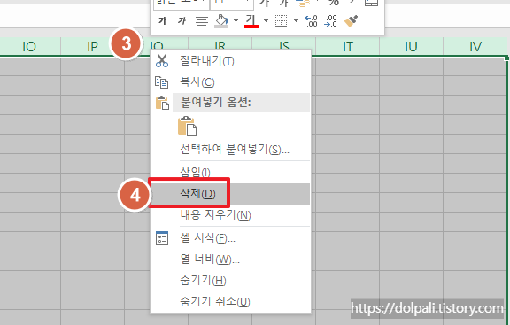Select column header IT
Image resolution: width=510 pixels, height=325 pixels.
pyautogui.click(x=347, y=47)
